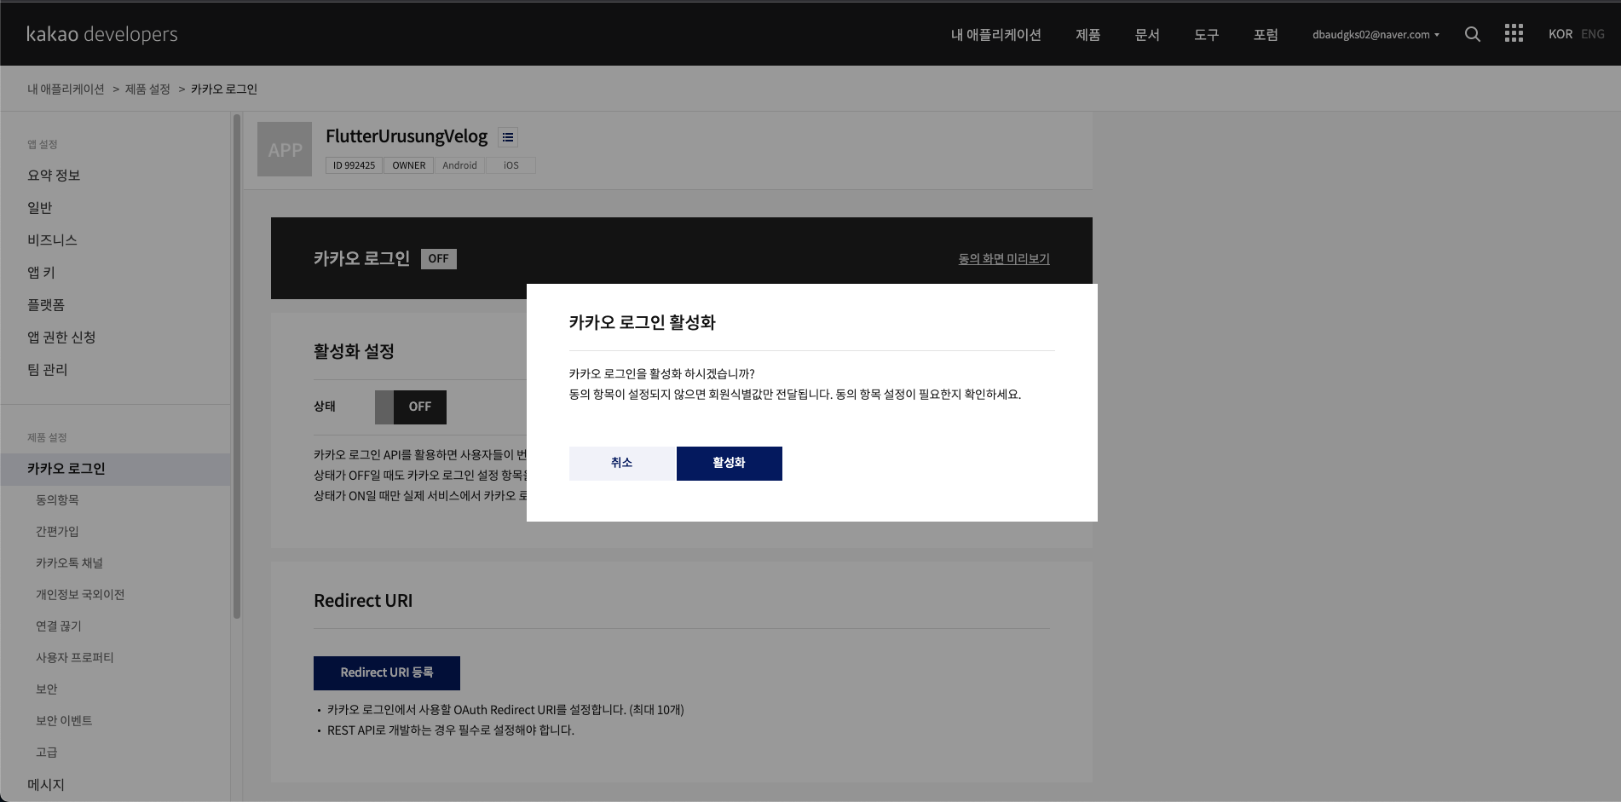1621x802 pixels.
Task: Open 보안 이벤트 submenu item
Action: (64, 720)
